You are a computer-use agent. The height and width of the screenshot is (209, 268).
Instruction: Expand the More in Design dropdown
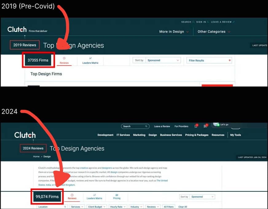174,32
